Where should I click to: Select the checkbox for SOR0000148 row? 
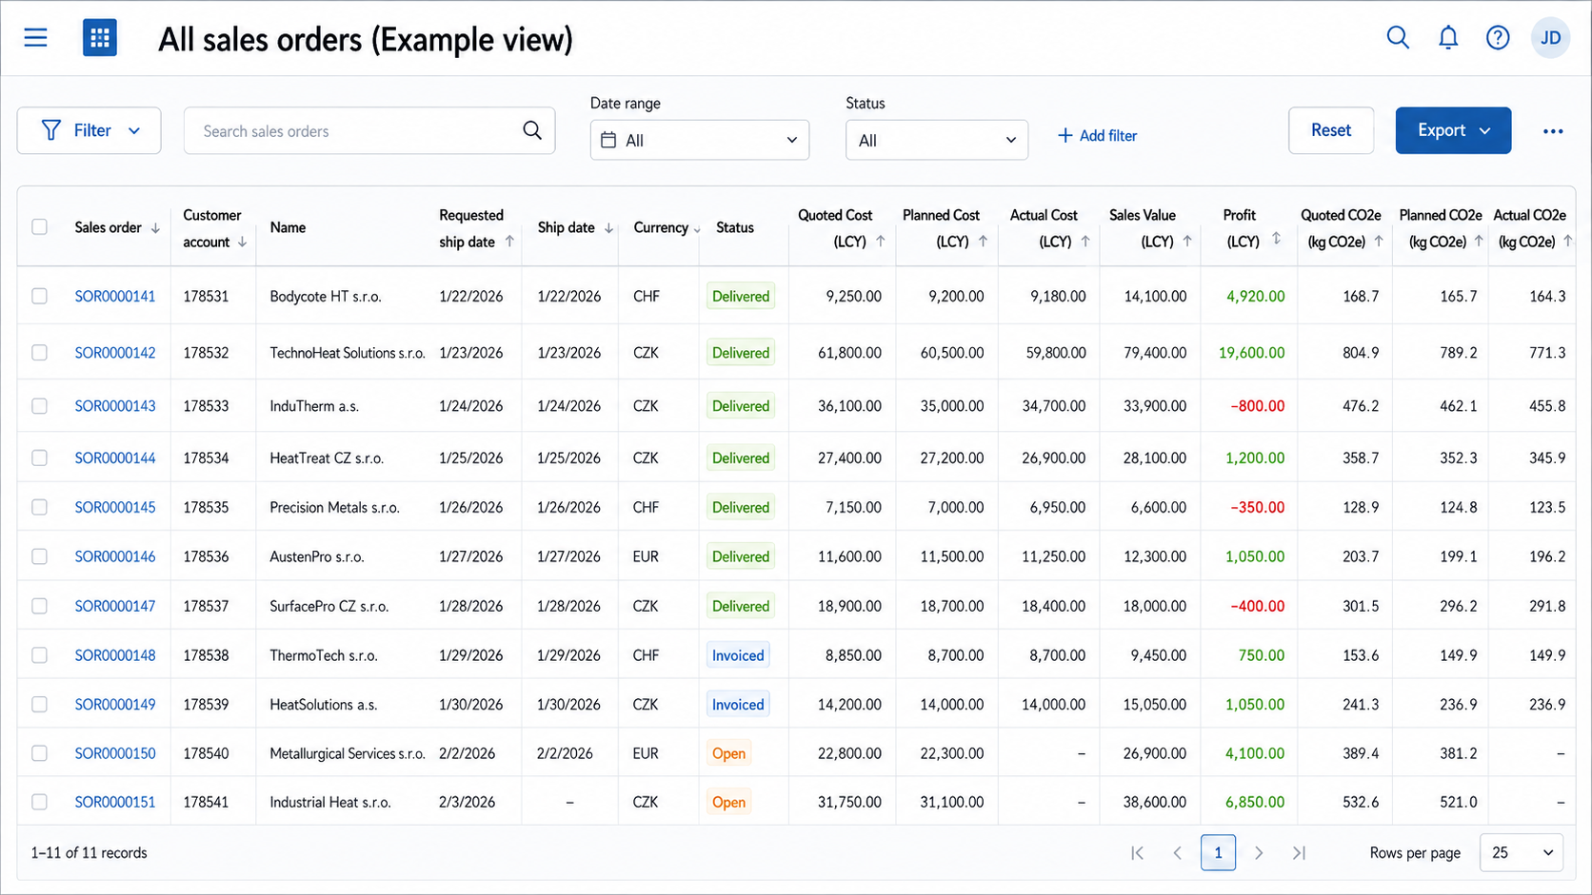pyautogui.click(x=39, y=655)
